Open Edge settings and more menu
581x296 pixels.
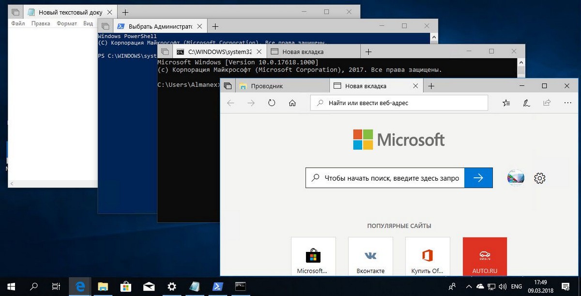567,103
